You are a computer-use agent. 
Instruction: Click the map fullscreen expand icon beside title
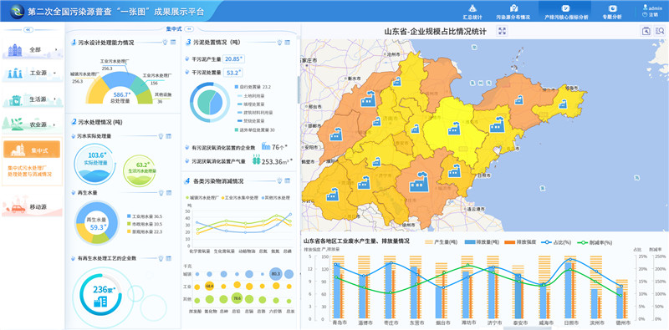click(503, 31)
